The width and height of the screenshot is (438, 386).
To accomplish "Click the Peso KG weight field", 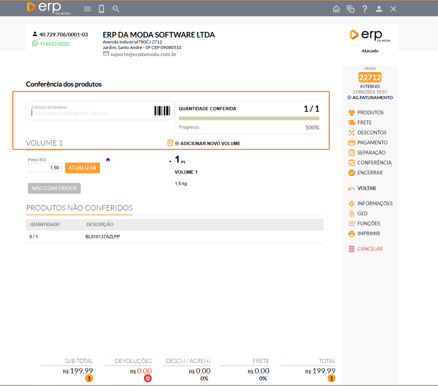I will tap(45, 168).
